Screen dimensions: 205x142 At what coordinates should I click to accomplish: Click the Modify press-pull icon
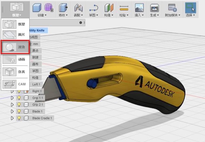pyautogui.click(x=63, y=8)
